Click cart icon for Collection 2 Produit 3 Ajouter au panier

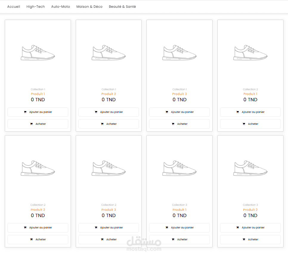(x=96, y=228)
